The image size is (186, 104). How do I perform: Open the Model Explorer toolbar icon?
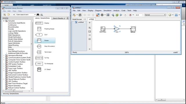tap(108, 15)
